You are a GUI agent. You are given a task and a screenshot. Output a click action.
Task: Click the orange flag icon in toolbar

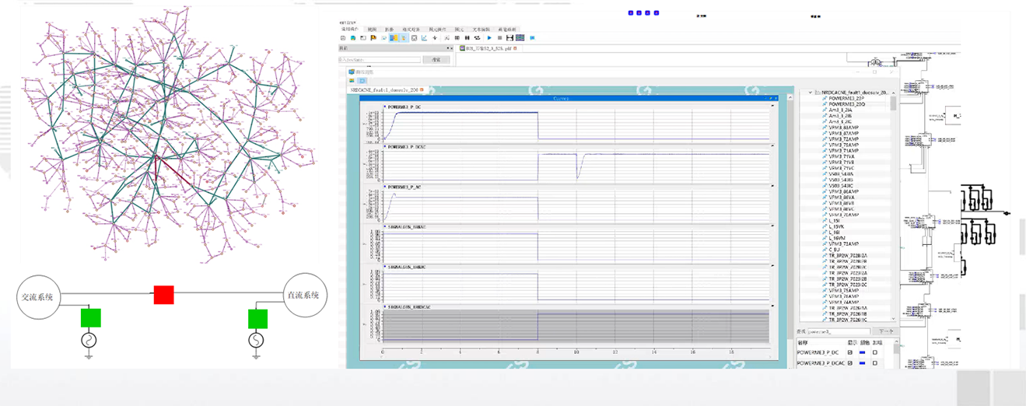[373, 37]
